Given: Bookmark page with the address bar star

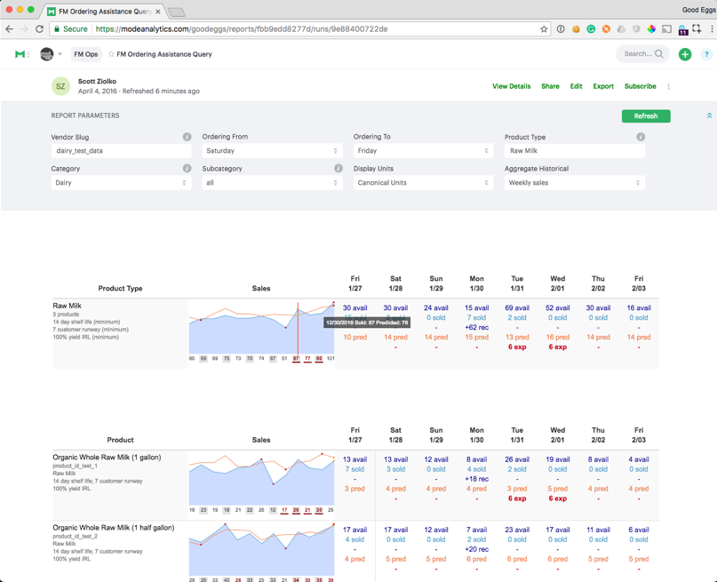Looking at the screenshot, I should tap(544, 28).
